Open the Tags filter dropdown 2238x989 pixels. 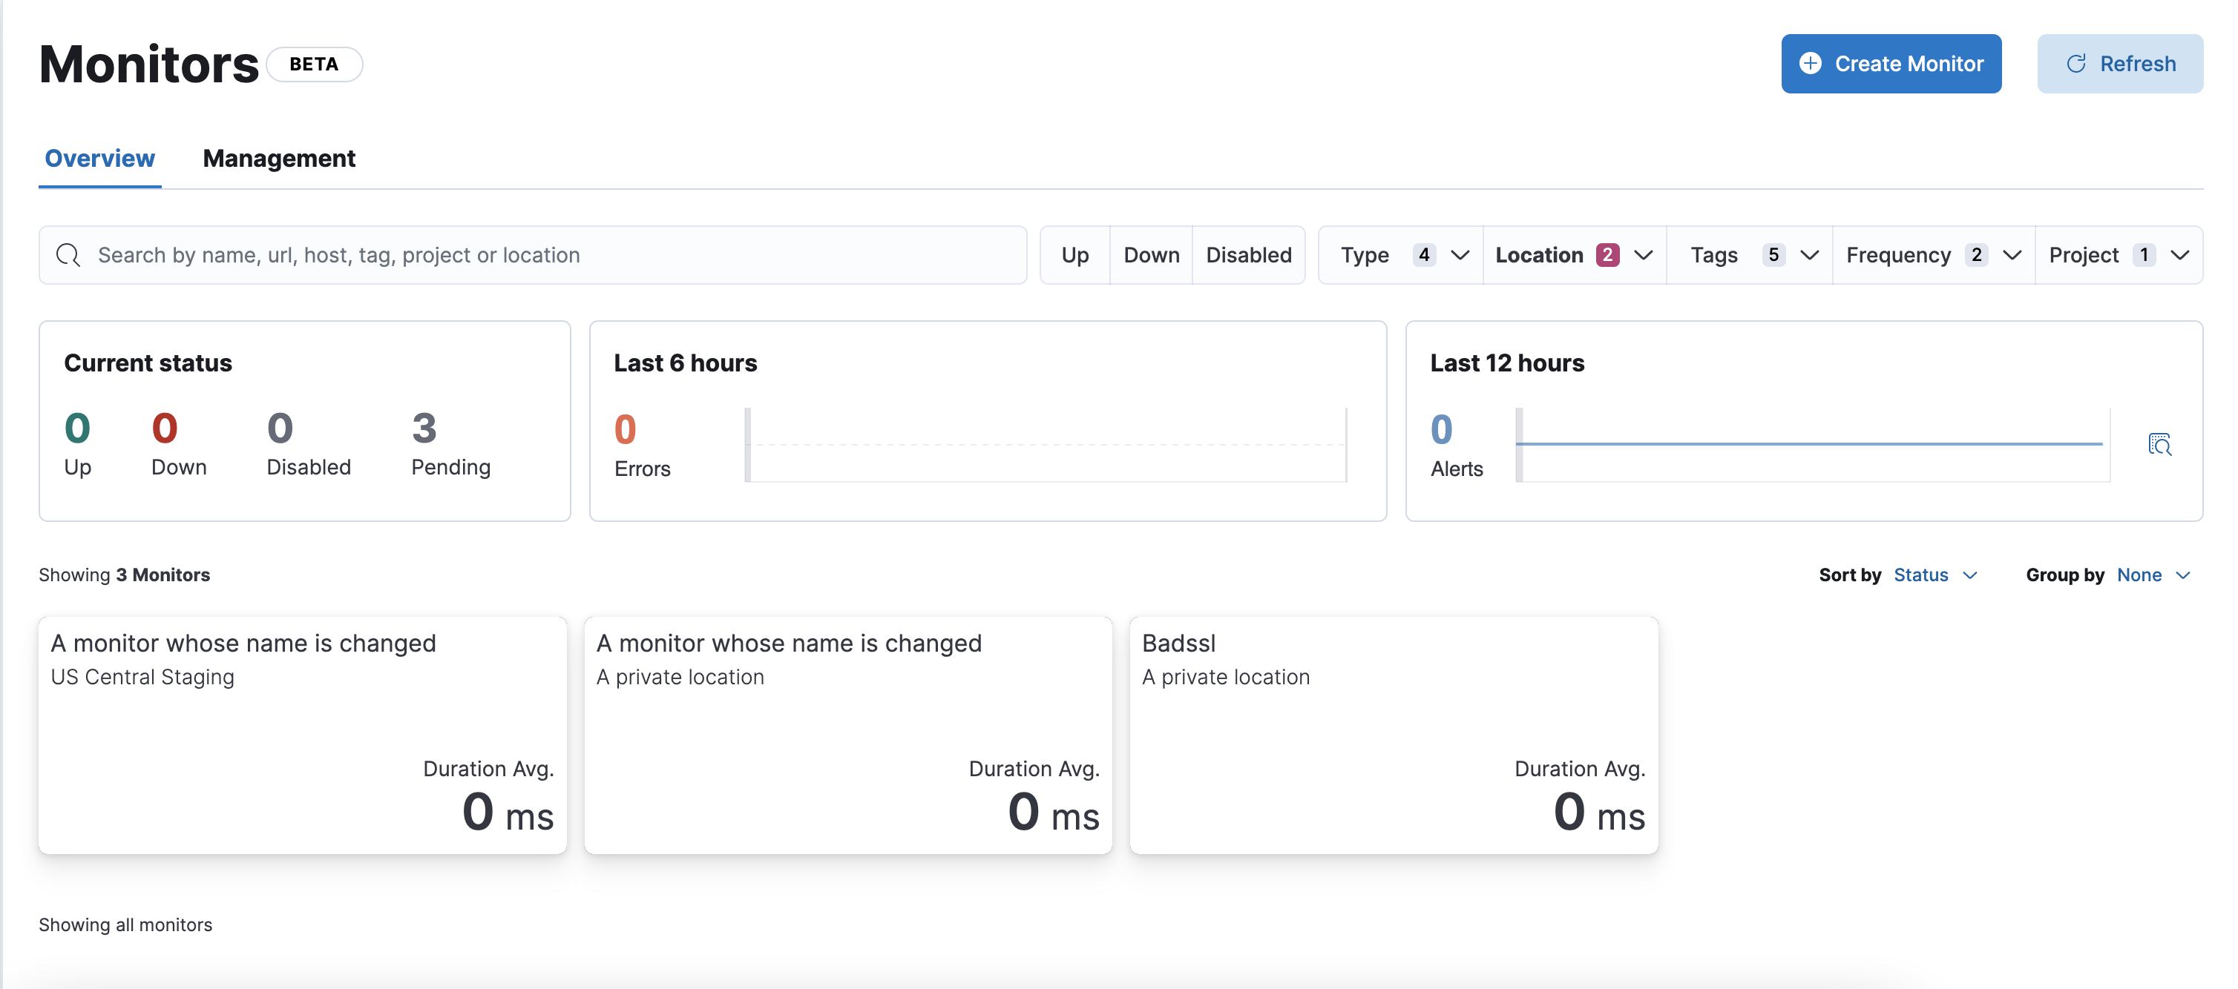click(1750, 255)
